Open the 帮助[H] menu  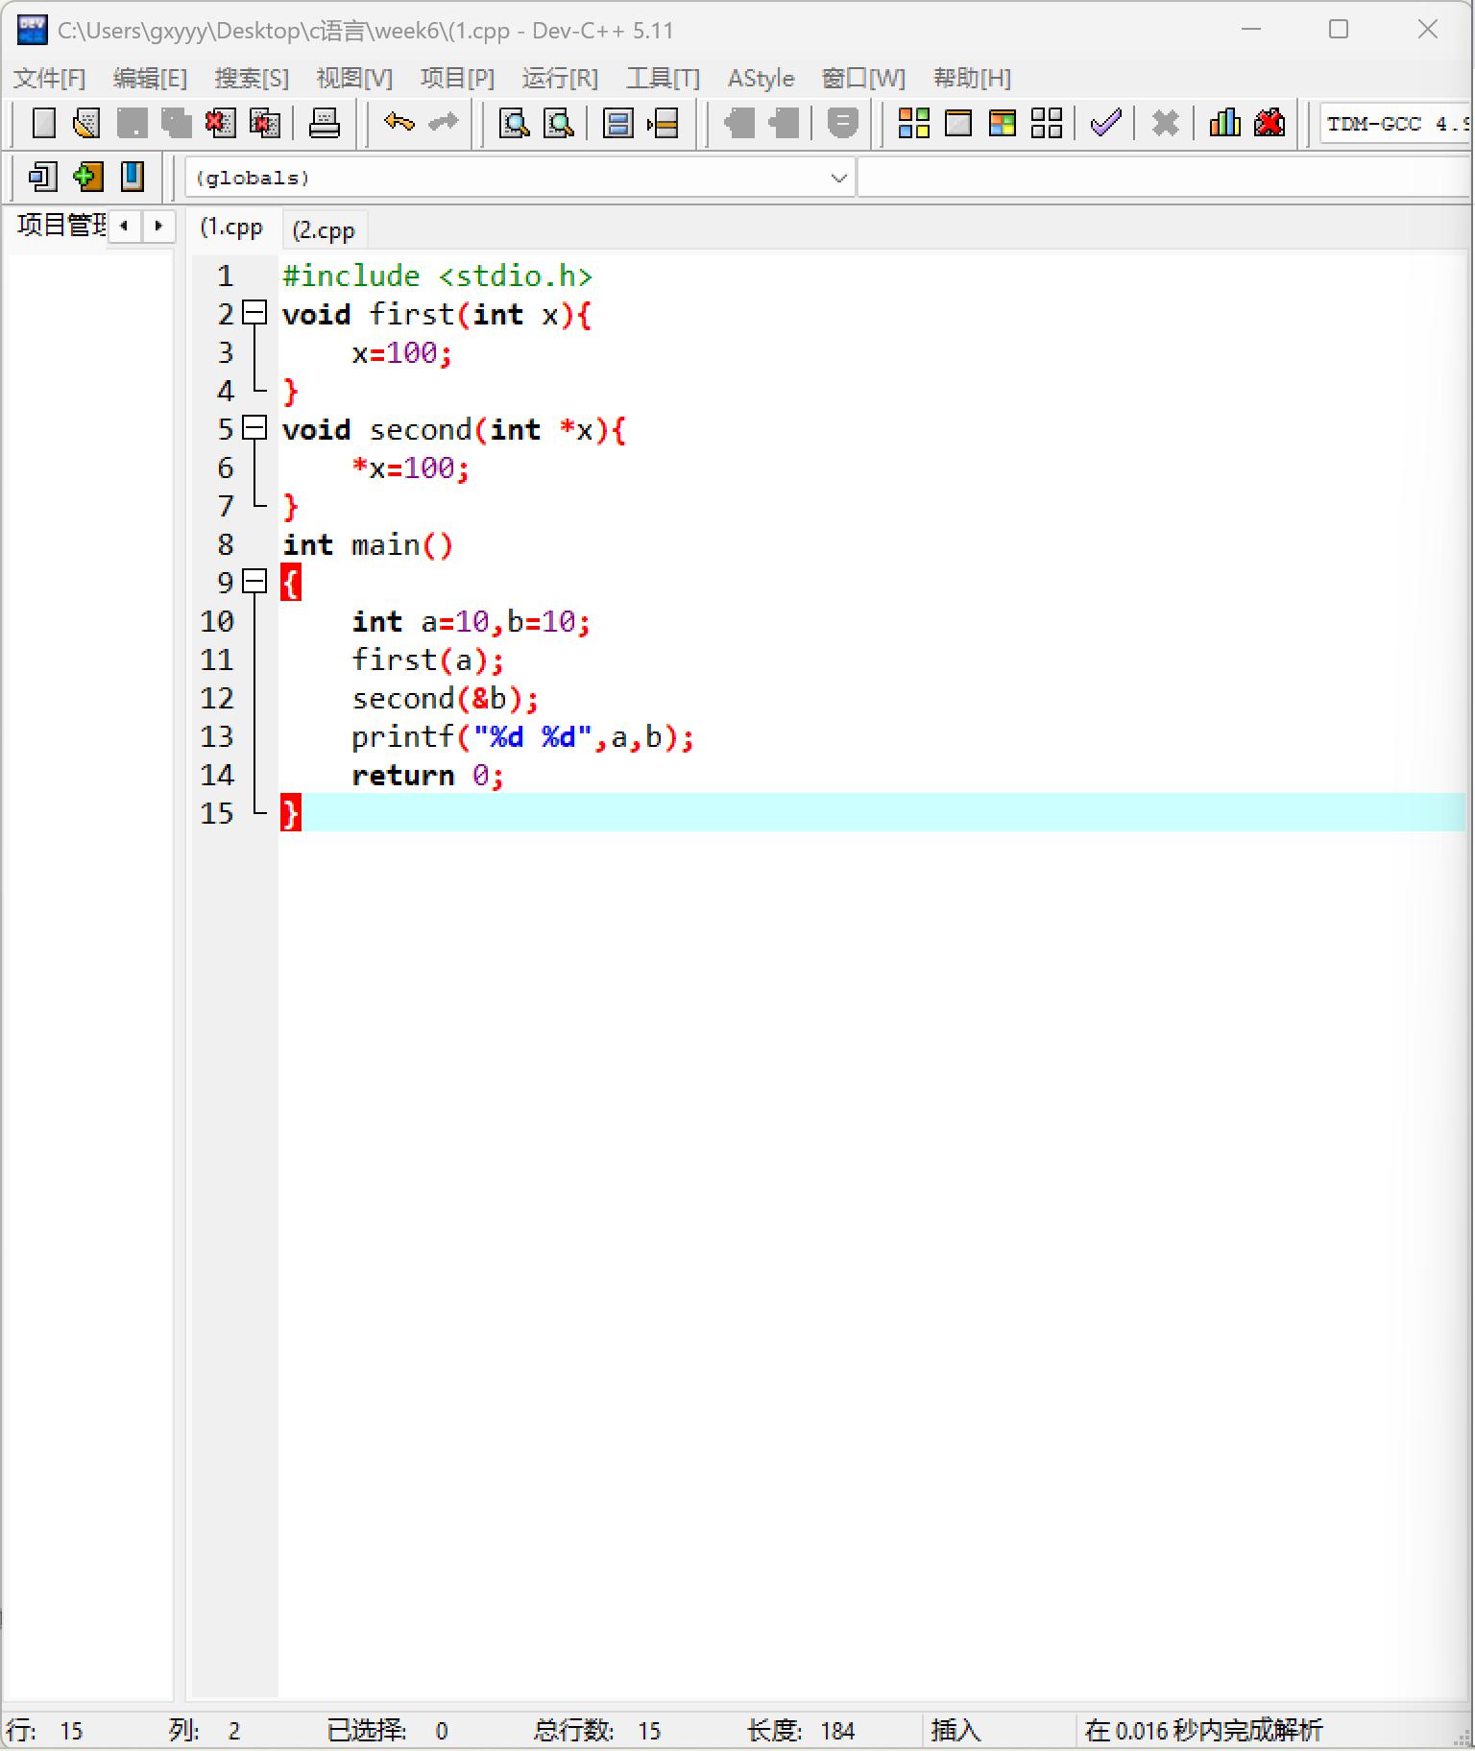(x=972, y=78)
